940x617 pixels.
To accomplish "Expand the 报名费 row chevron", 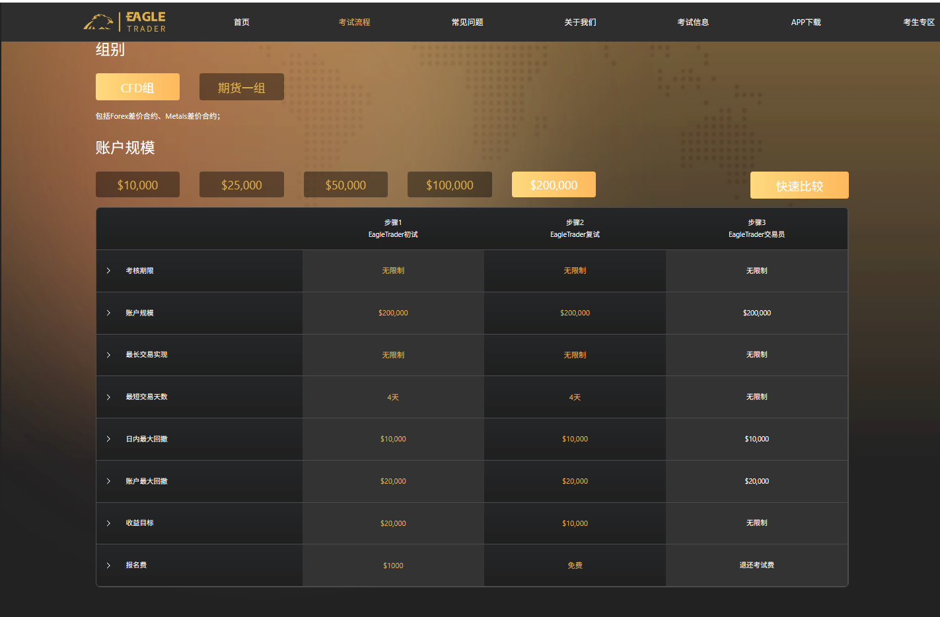I will [x=108, y=566].
